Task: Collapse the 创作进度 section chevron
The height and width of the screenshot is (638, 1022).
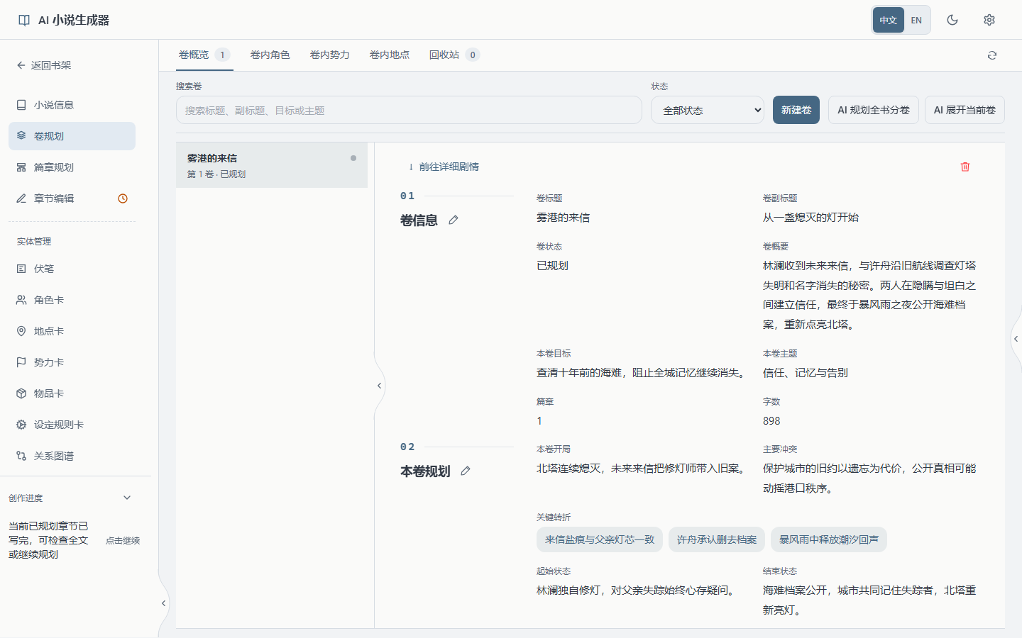Action: point(127,498)
